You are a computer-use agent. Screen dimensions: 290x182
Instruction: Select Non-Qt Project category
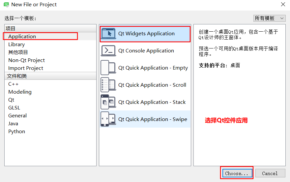tap(50, 60)
